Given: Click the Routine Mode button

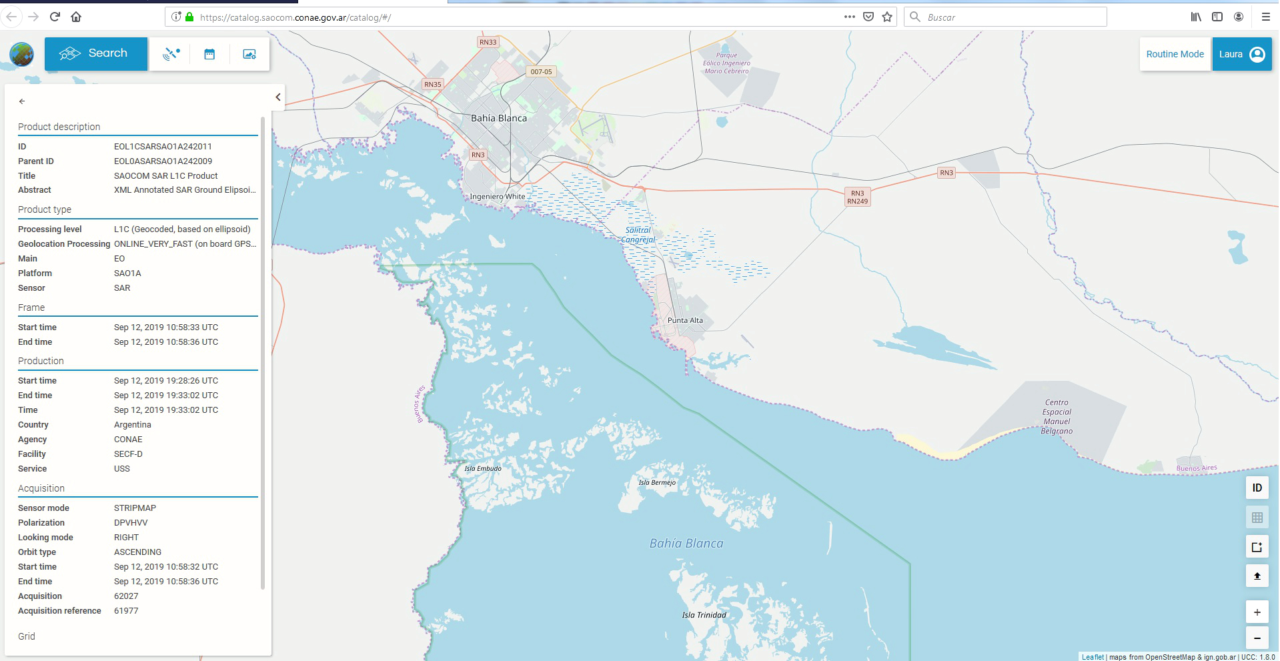Looking at the screenshot, I should click(x=1175, y=54).
